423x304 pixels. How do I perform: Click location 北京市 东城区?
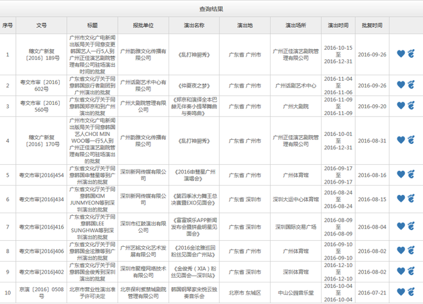click(x=245, y=293)
